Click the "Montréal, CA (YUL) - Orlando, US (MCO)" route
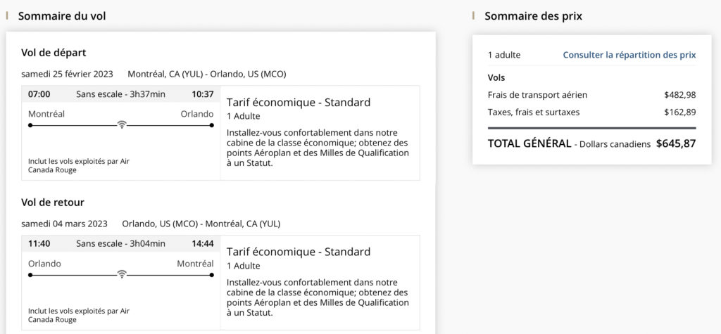Viewport: 721px width, 334px height. 206,74
